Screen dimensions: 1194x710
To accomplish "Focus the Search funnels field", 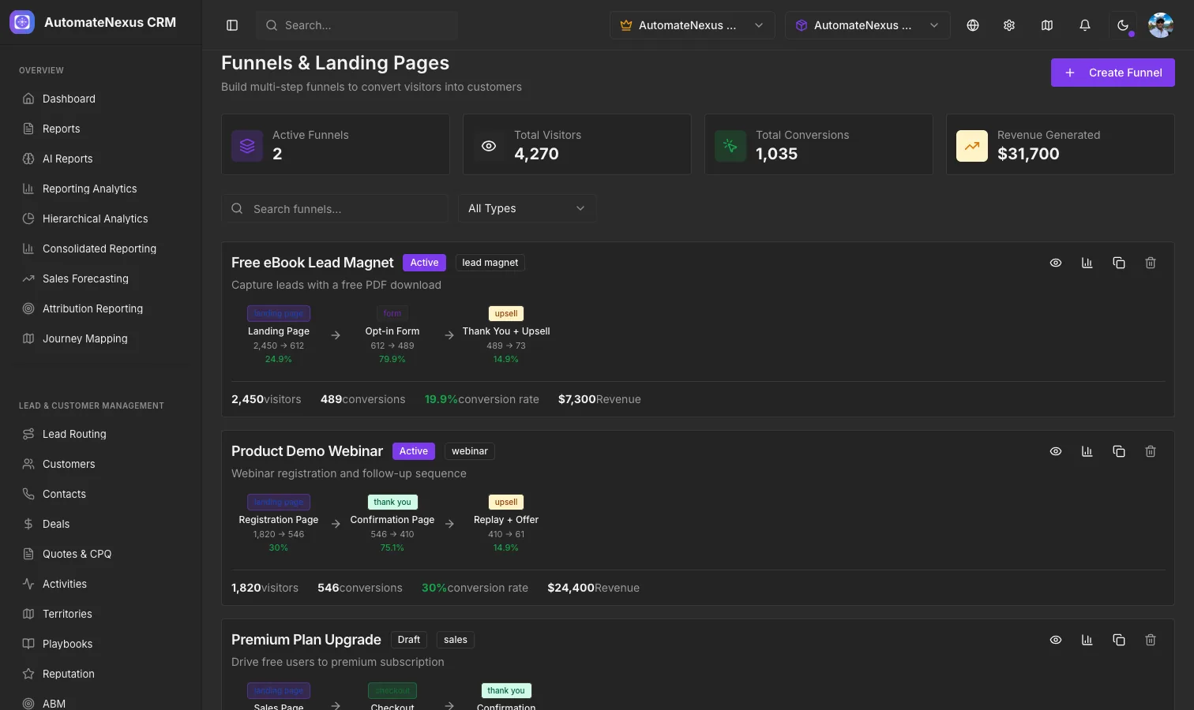I will (335, 208).
